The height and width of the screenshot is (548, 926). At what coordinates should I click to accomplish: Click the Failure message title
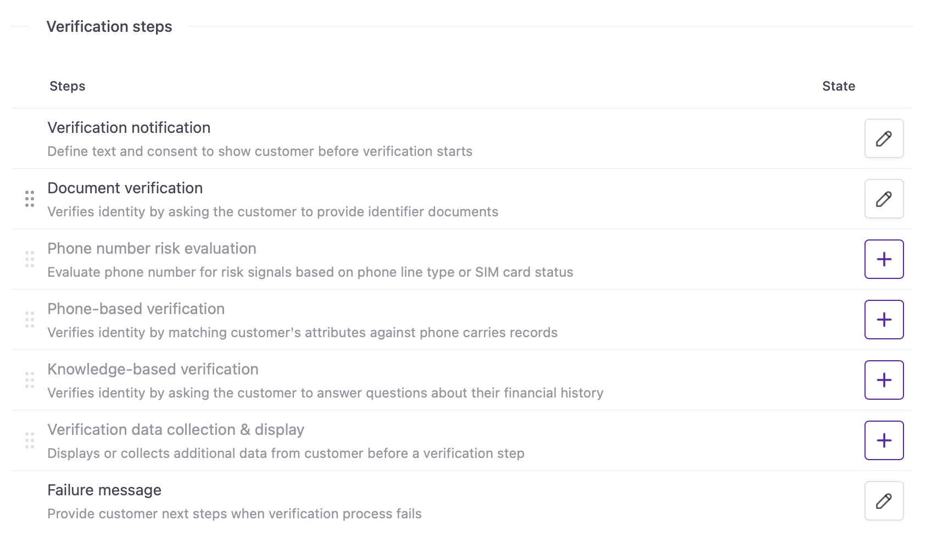pyautogui.click(x=104, y=490)
